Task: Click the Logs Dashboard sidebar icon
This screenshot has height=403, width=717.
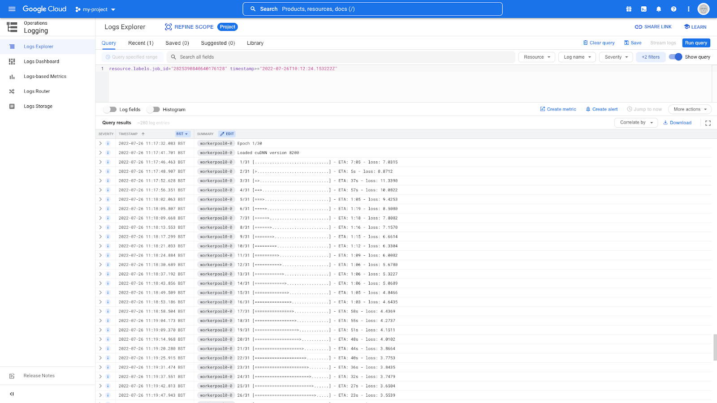Action: click(x=12, y=61)
